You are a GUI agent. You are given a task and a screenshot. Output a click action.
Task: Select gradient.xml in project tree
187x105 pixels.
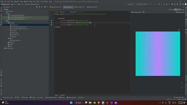point(15,25)
